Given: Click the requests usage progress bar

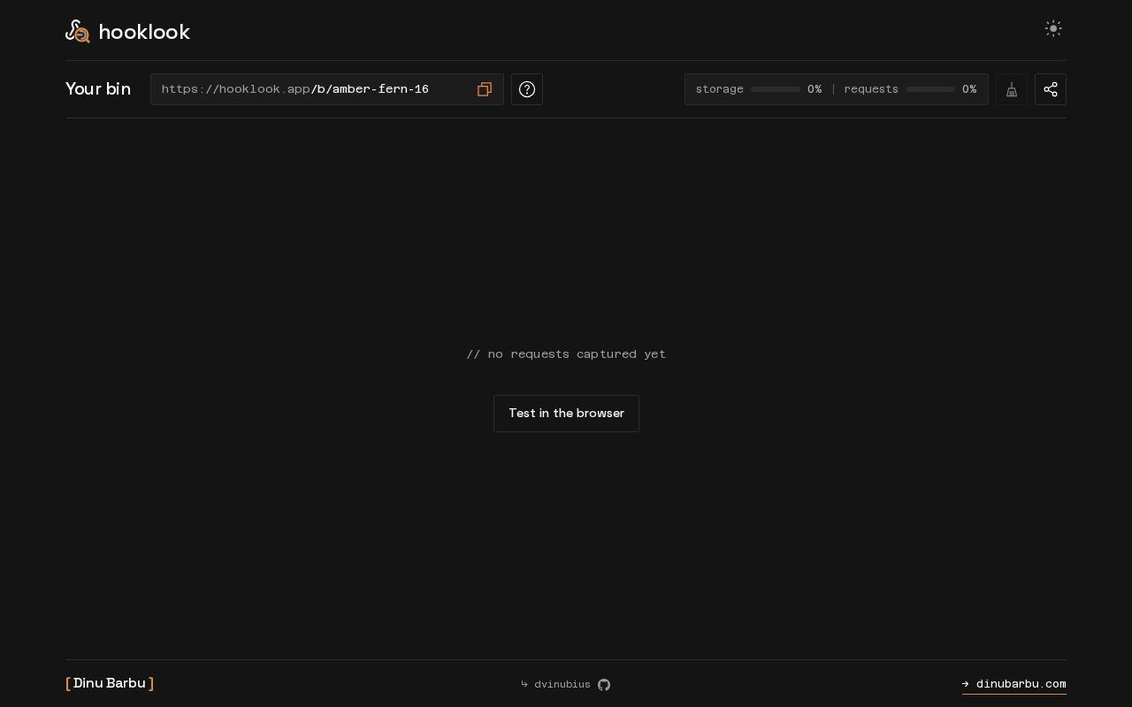Looking at the screenshot, I should point(930,89).
